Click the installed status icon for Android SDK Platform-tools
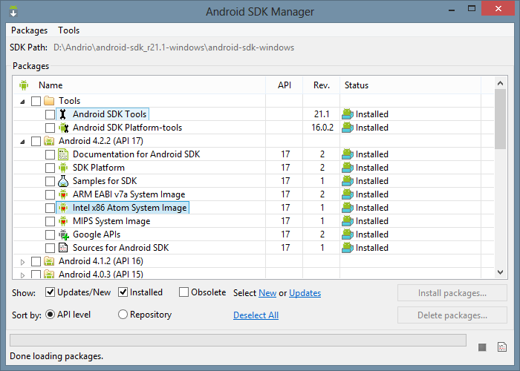This screenshot has width=520, height=371. (x=348, y=128)
